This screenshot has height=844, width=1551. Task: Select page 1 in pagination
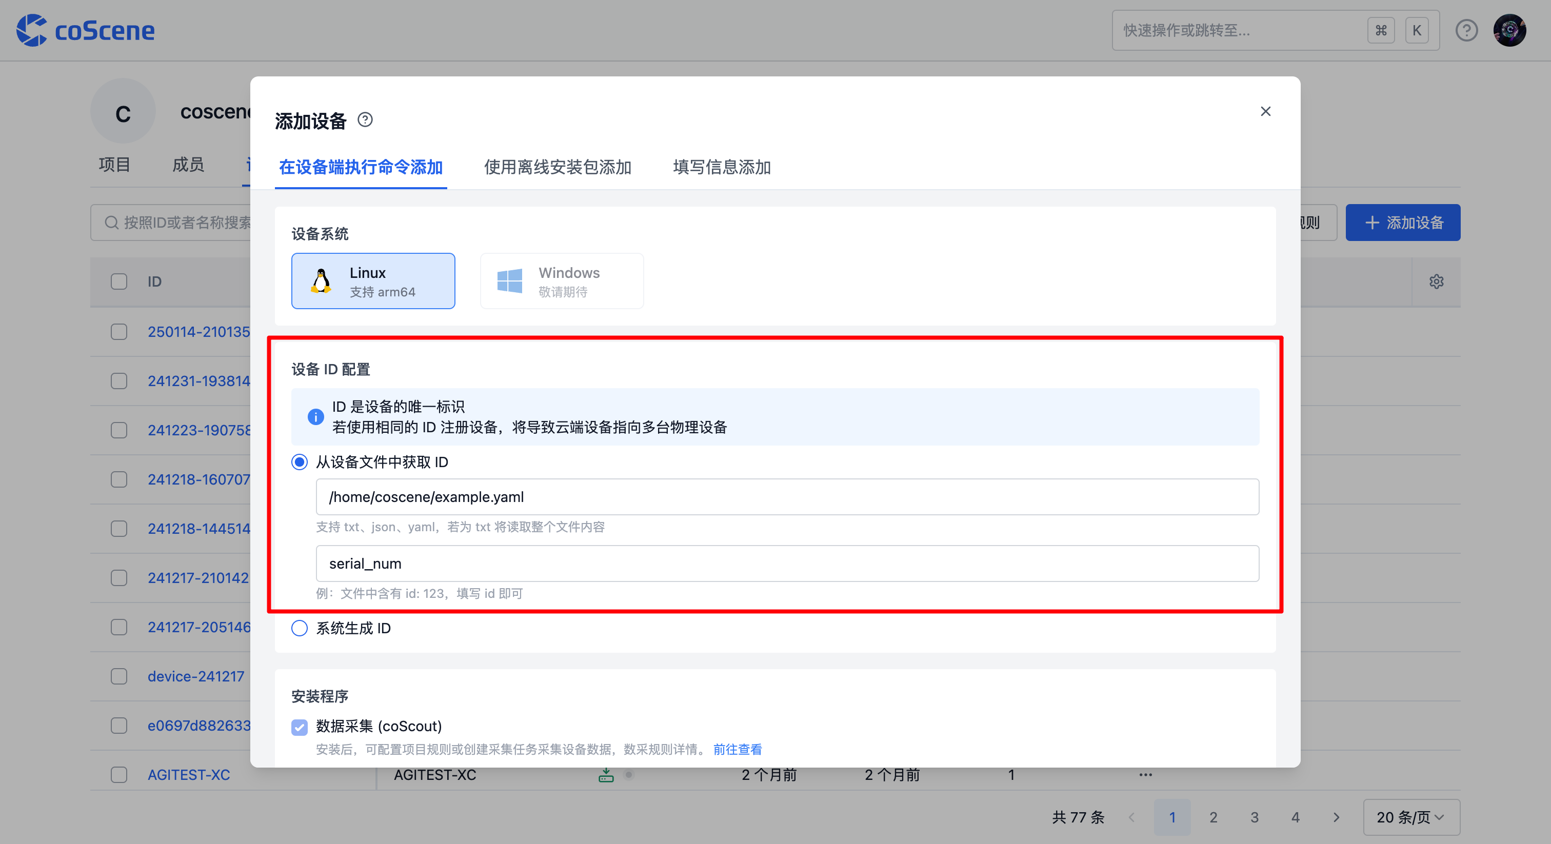click(1172, 817)
